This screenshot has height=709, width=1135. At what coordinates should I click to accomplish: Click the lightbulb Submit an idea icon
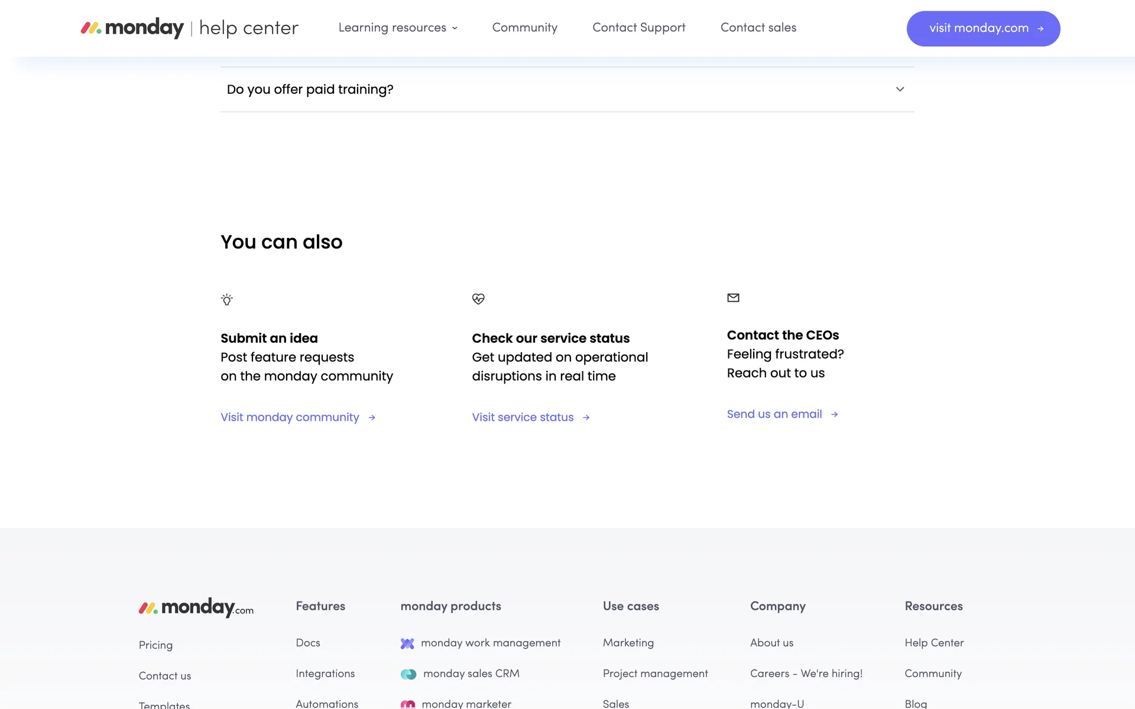click(226, 300)
